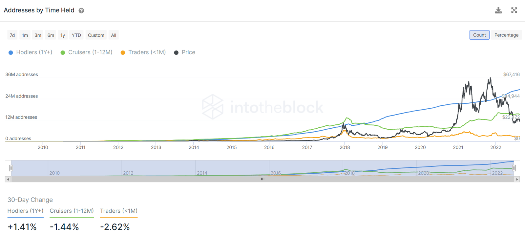Choose the YTD time range
Image resolution: width=525 pixels, height=236 pixels.
(76, 35)
